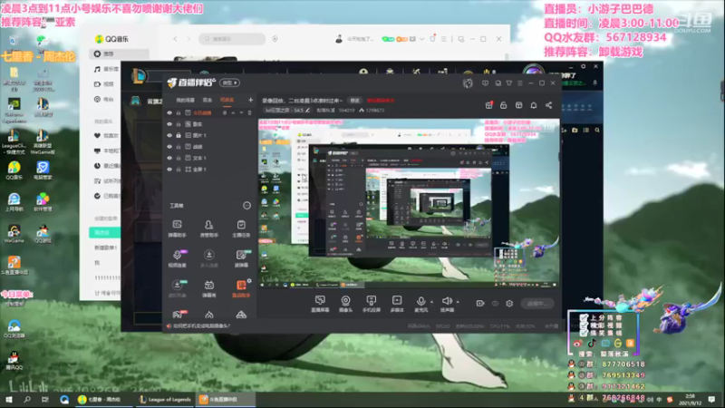The height and width of the screenshot is (408, 725).
Task: Toggle the lock on 全屏 1 source
Action: pos(179,170)
